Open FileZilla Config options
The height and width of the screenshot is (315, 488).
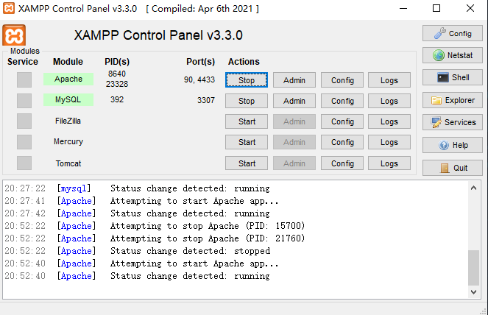[x=342, y=121]
